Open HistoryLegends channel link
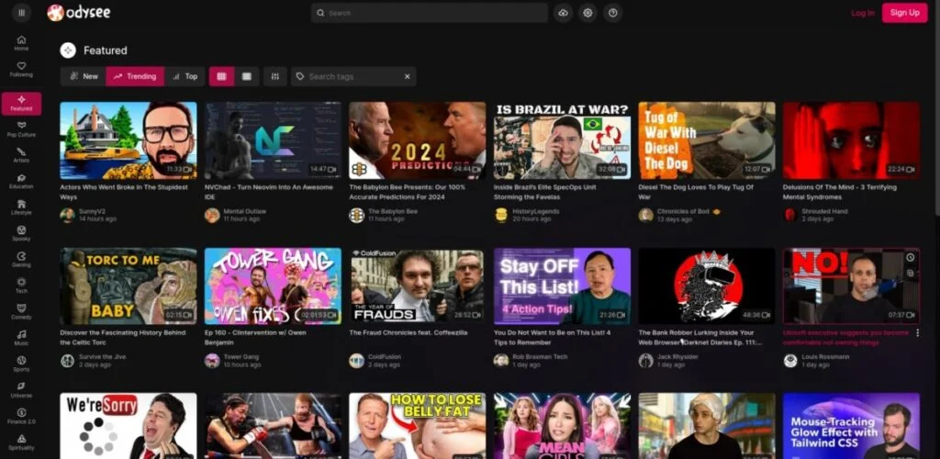 click(536, 211)
